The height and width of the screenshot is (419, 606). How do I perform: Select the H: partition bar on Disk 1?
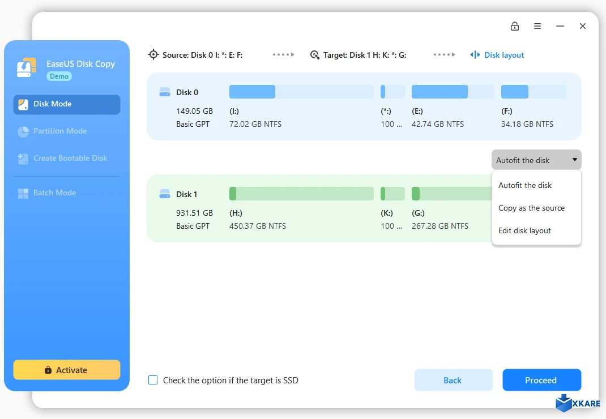pos(301,194)
